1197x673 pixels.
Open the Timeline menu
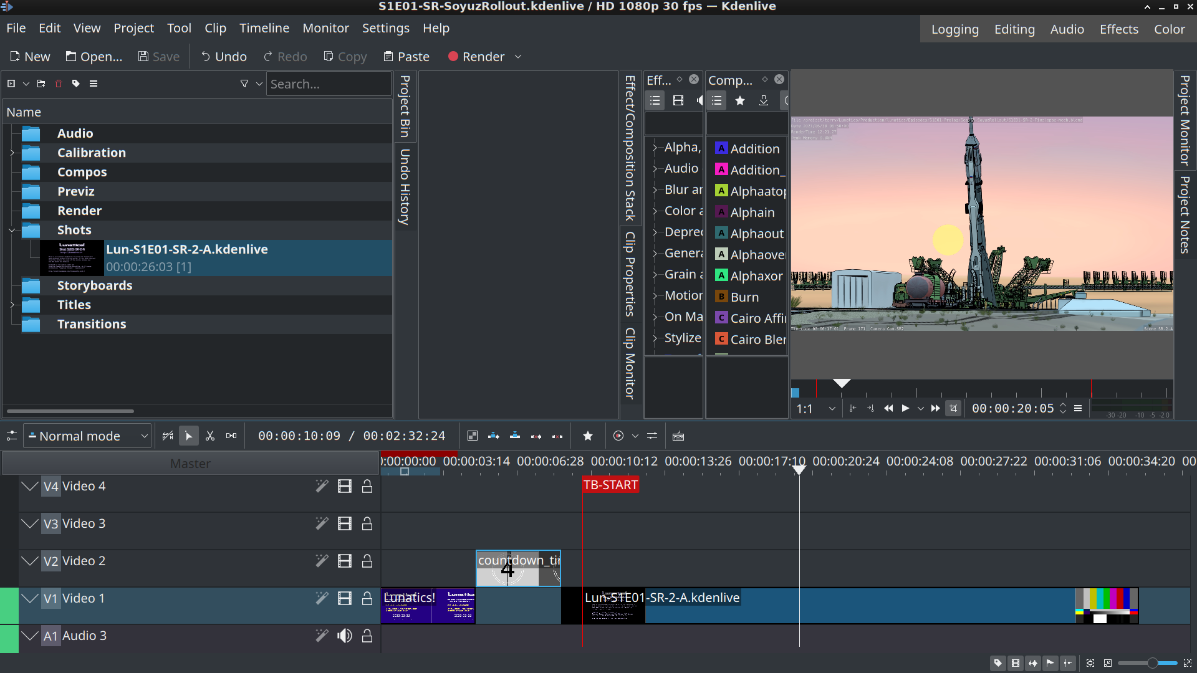pyautogui.click(x=264, y=28)
